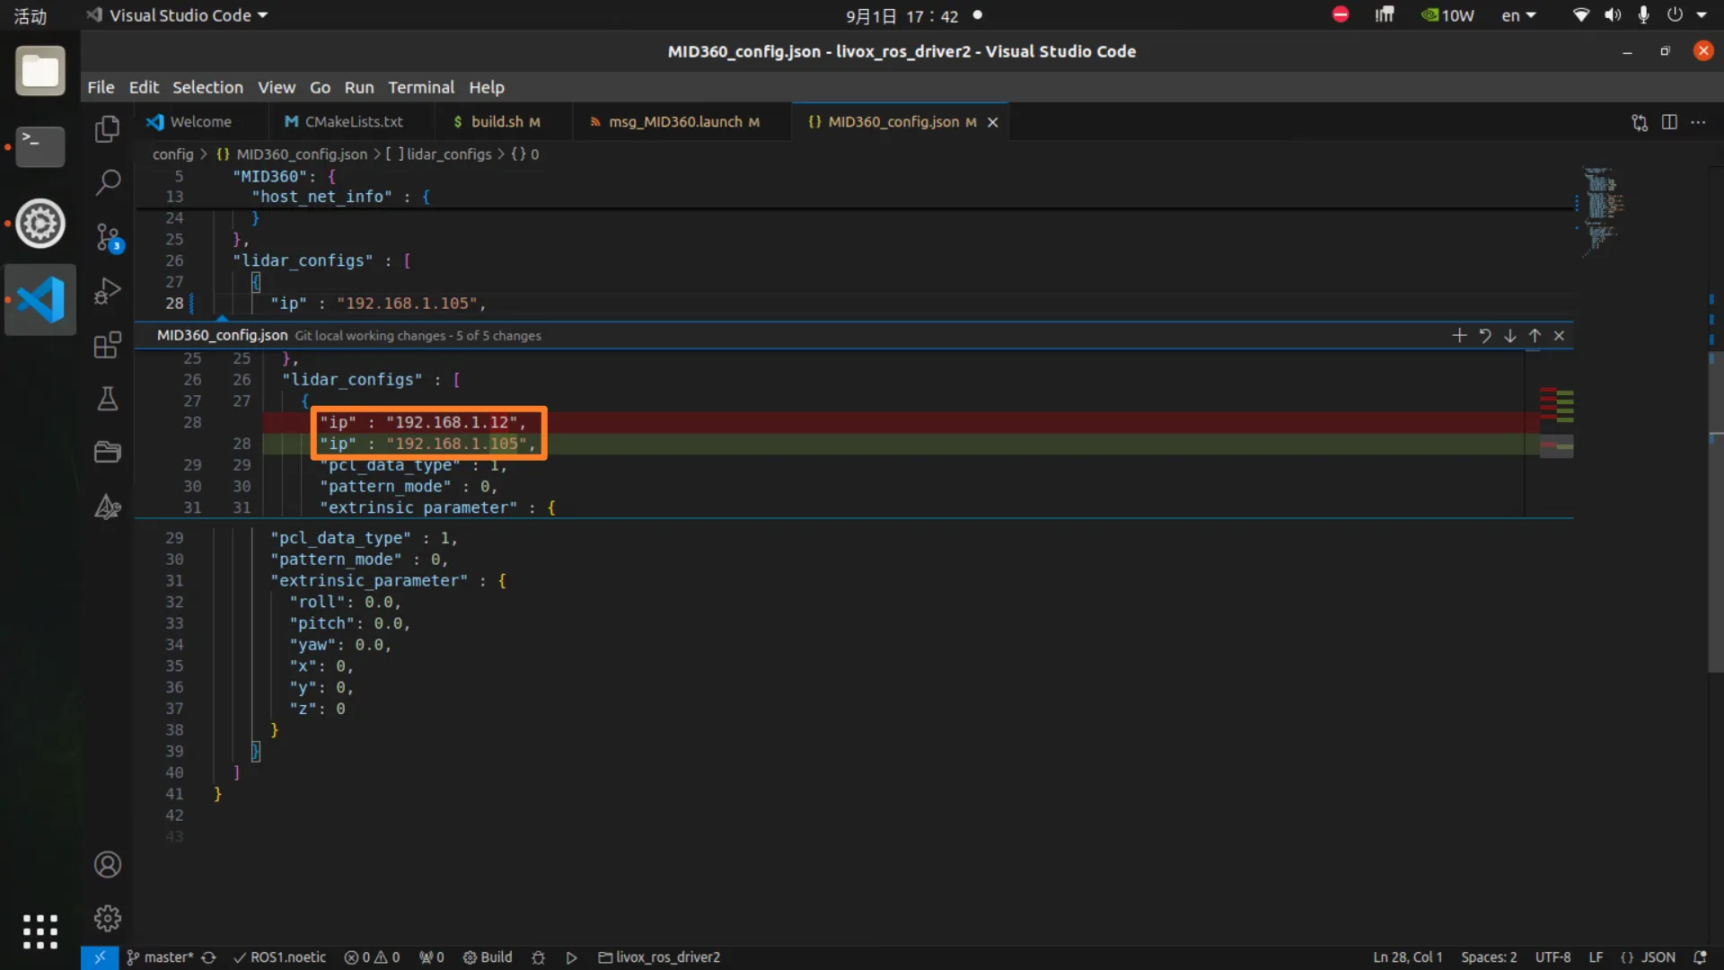
Task: Click errors and warnings count in status bar
Action: point(372,957)
